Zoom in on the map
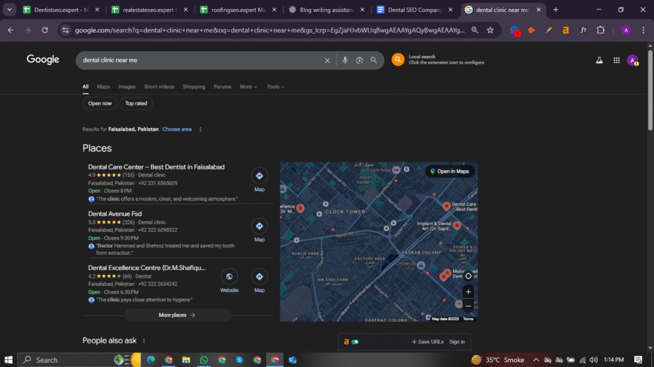This screenshot has width=654, height=367. (x=468, y=292)
